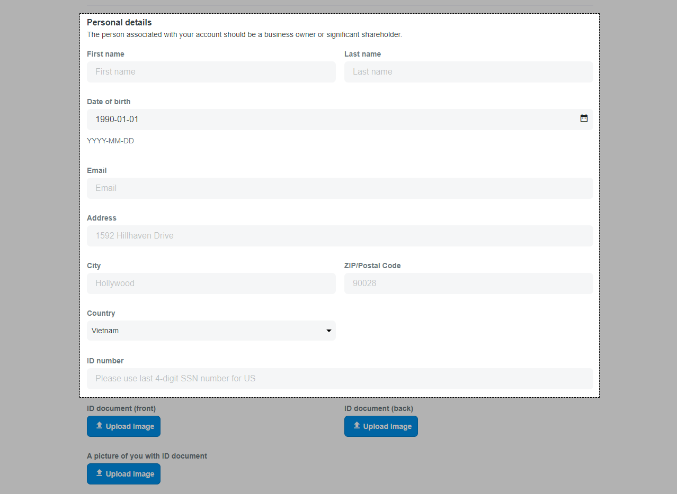Click the 'Email' label text

(97, 170)
